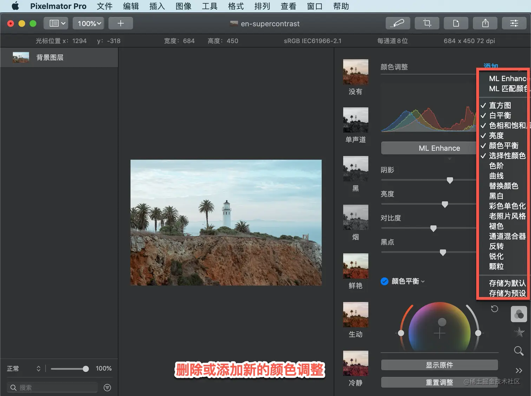Select the paint brush tool in toolbar
This screenshot has width=531, height=396.
pyautogui.click(x=398, y=23)
